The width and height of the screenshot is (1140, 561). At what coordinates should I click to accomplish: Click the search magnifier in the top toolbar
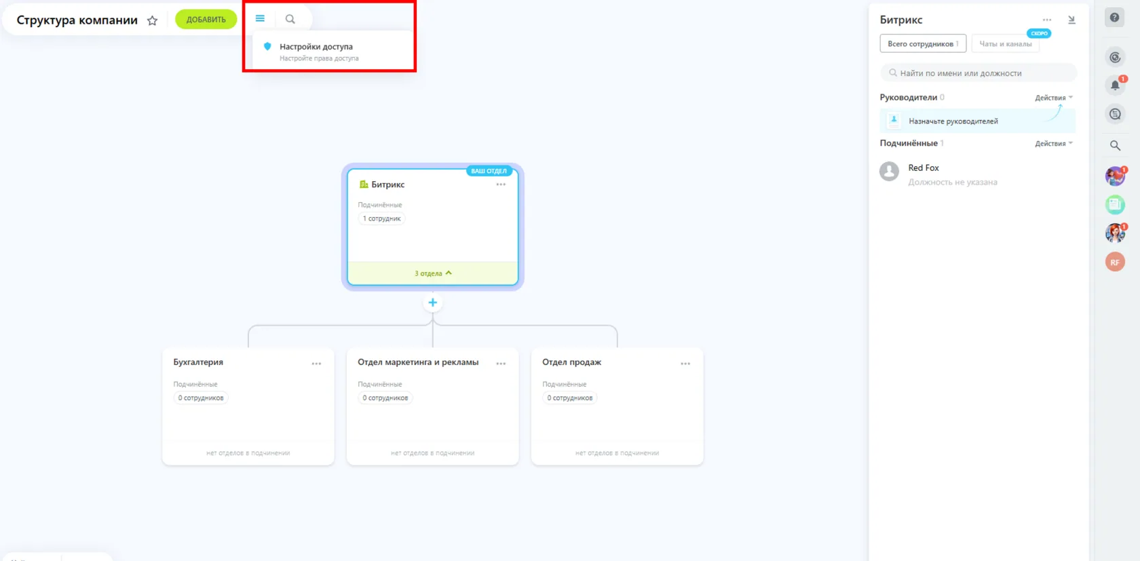pos(290,19)
